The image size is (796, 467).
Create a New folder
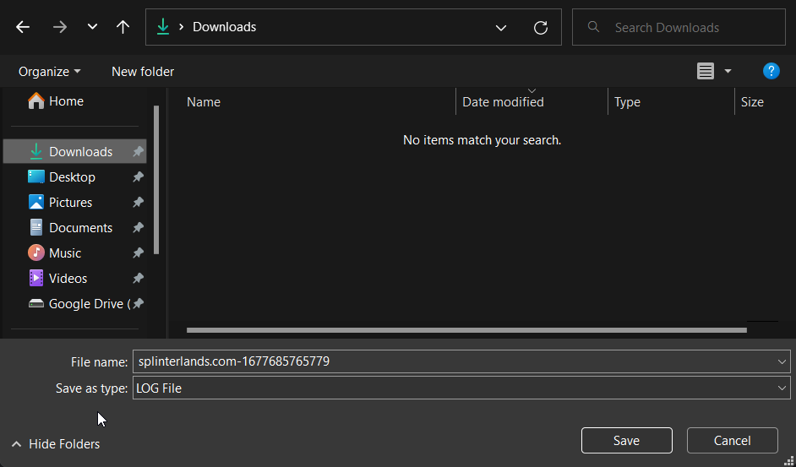coord(143,72)
